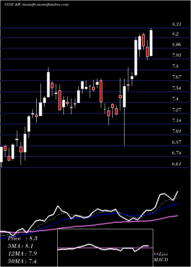Click the Price : 8.3 readout
Viewport: 191px width, 267px height.
pos(23,238)
